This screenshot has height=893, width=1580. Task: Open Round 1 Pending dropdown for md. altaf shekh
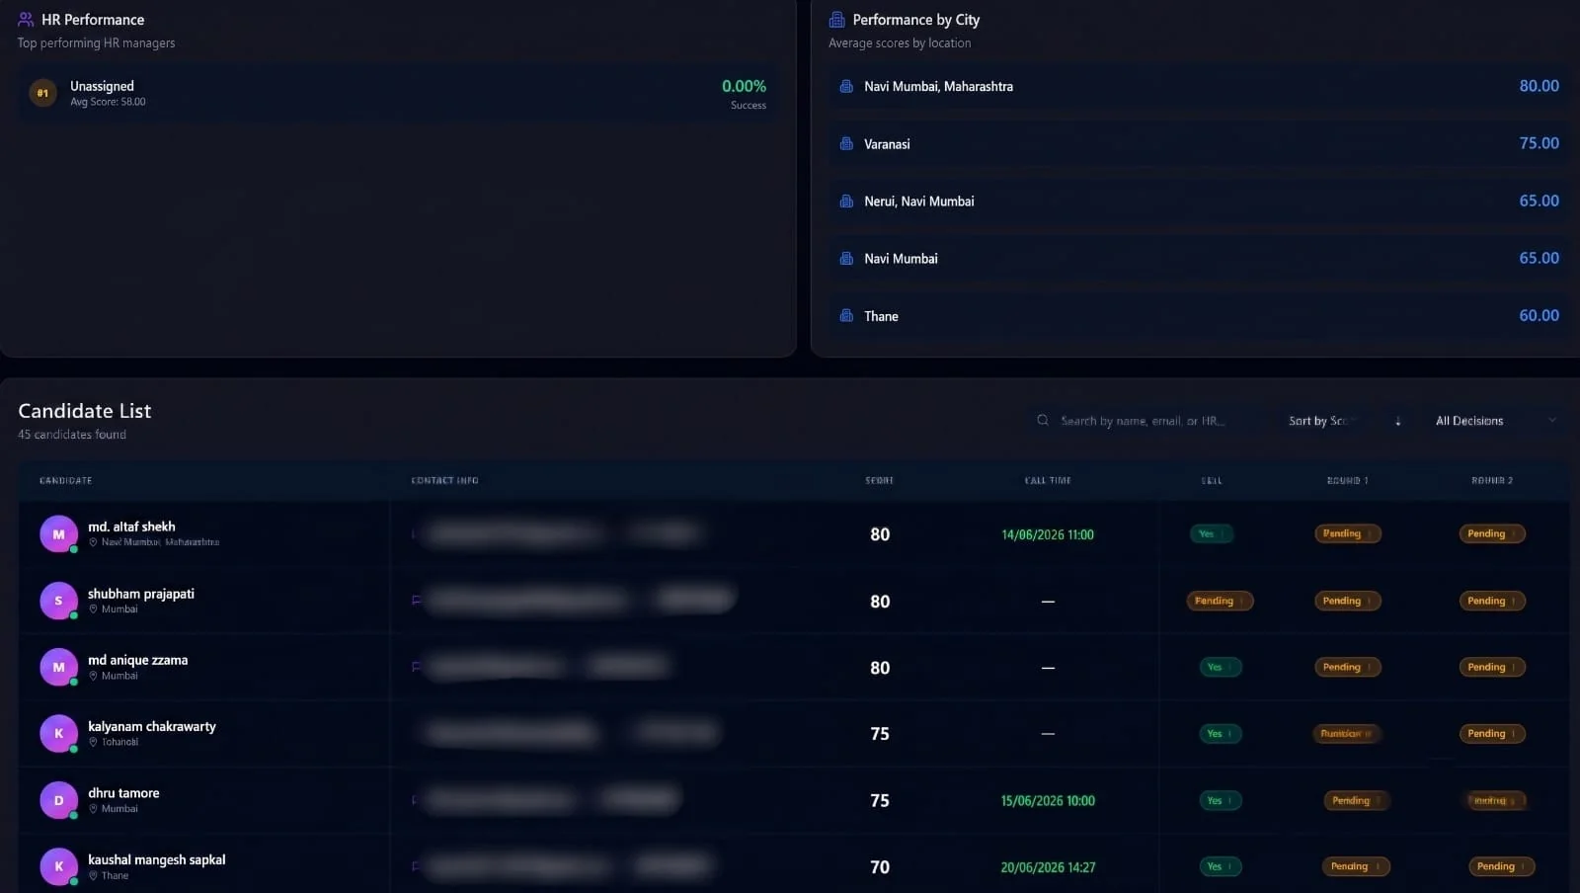point(1348,534)
